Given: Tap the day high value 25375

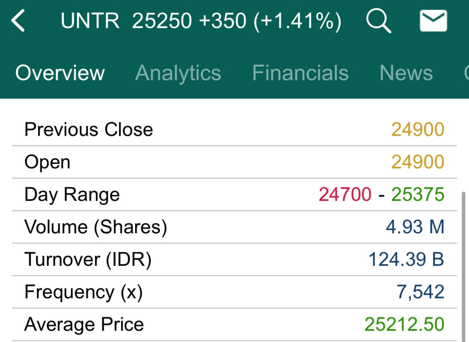Looking at the screenshot, I should (x=417, y=195).
